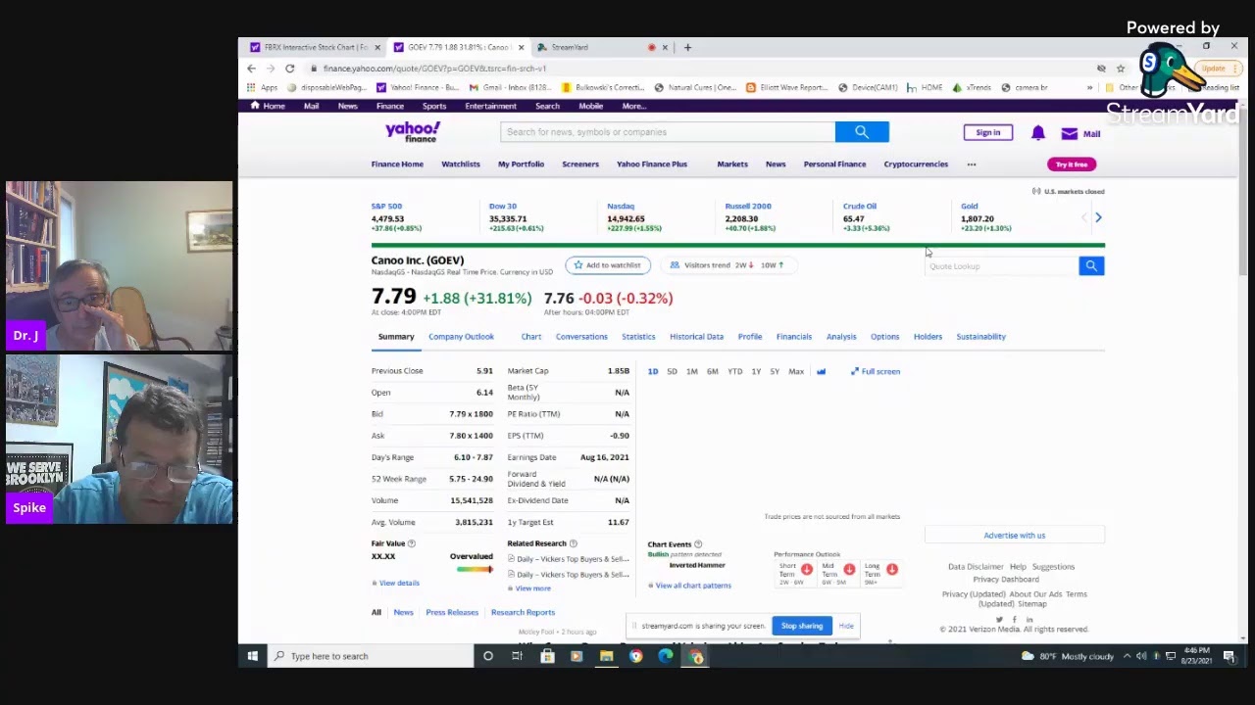Click the Mid Term outlook down arrow
This screenshot has height=705, width=1255.
coord(849,569)
